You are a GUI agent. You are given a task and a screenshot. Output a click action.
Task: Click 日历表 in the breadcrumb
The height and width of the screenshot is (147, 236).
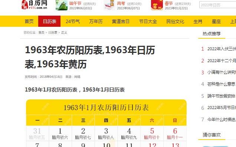click(x=53, y=32)
